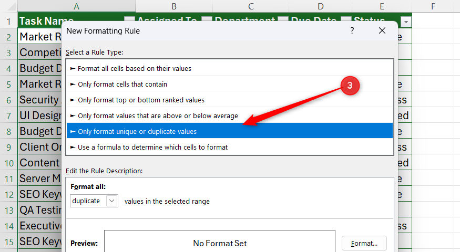Pick 'Only format values above or below average'
Image resolution: width=460 pixels, height=252 pixels.
click(x=229, y=115)
